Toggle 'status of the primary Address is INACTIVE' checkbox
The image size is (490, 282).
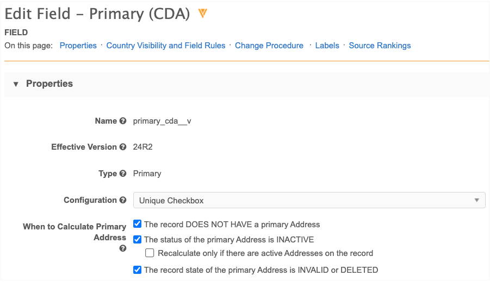(138, 239)
